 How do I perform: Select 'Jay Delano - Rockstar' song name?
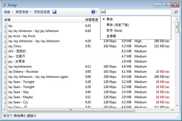pyautogui.click(x=23, y=72)
